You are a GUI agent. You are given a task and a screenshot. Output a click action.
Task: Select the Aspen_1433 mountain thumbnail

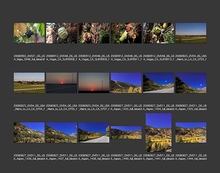click(126, 83)
